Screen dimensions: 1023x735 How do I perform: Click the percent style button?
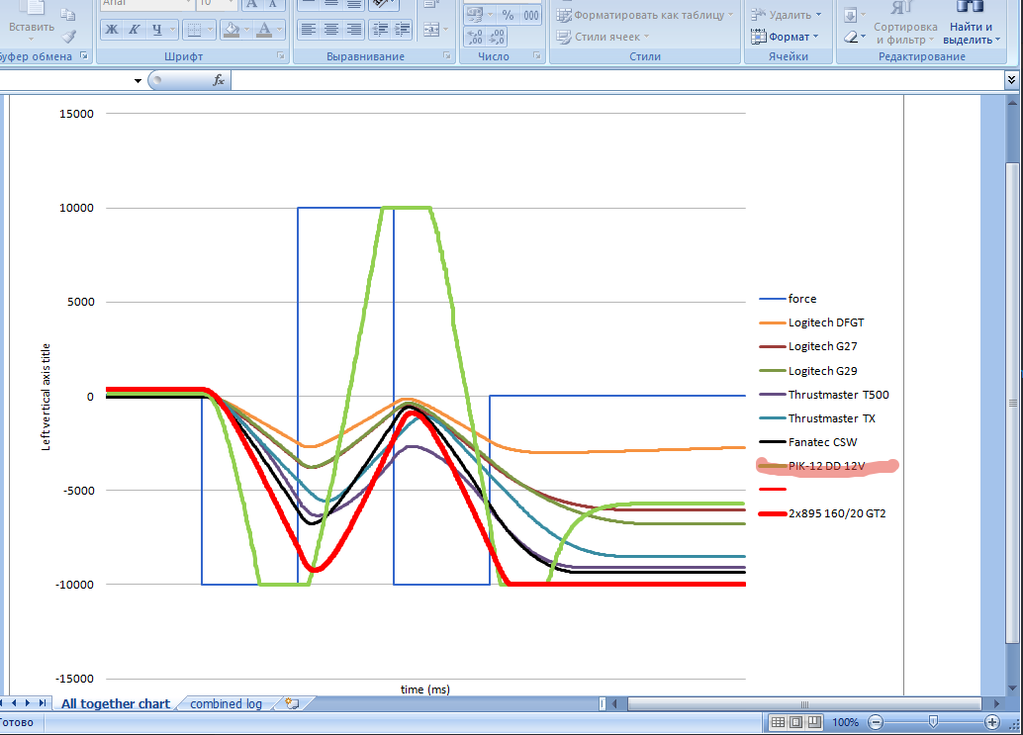508,15
